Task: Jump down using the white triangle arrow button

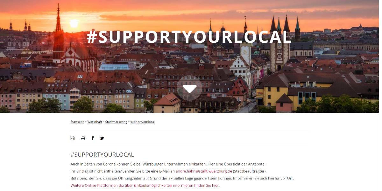Action: pyautogui.click(x=190, y=89)
